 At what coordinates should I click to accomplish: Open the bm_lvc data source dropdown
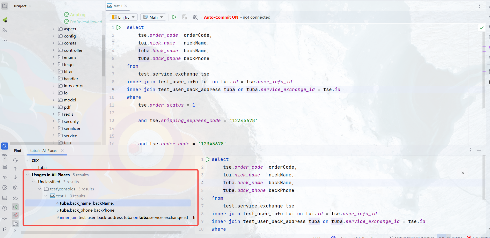tap(123, 17)
